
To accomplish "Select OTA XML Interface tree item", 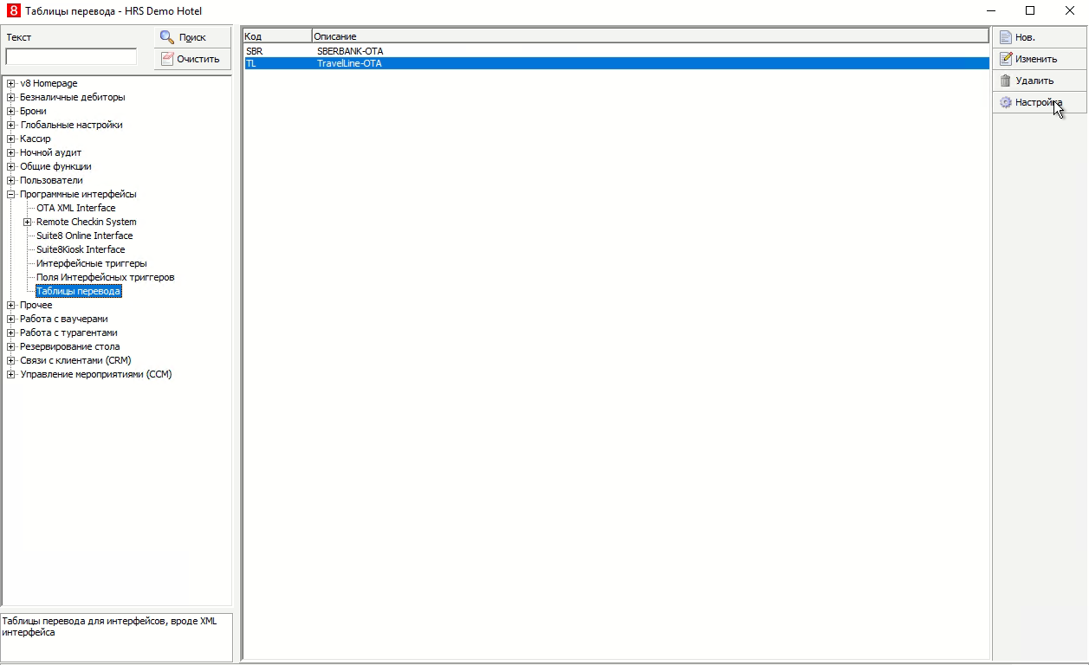I will click(x=75, y=208).
